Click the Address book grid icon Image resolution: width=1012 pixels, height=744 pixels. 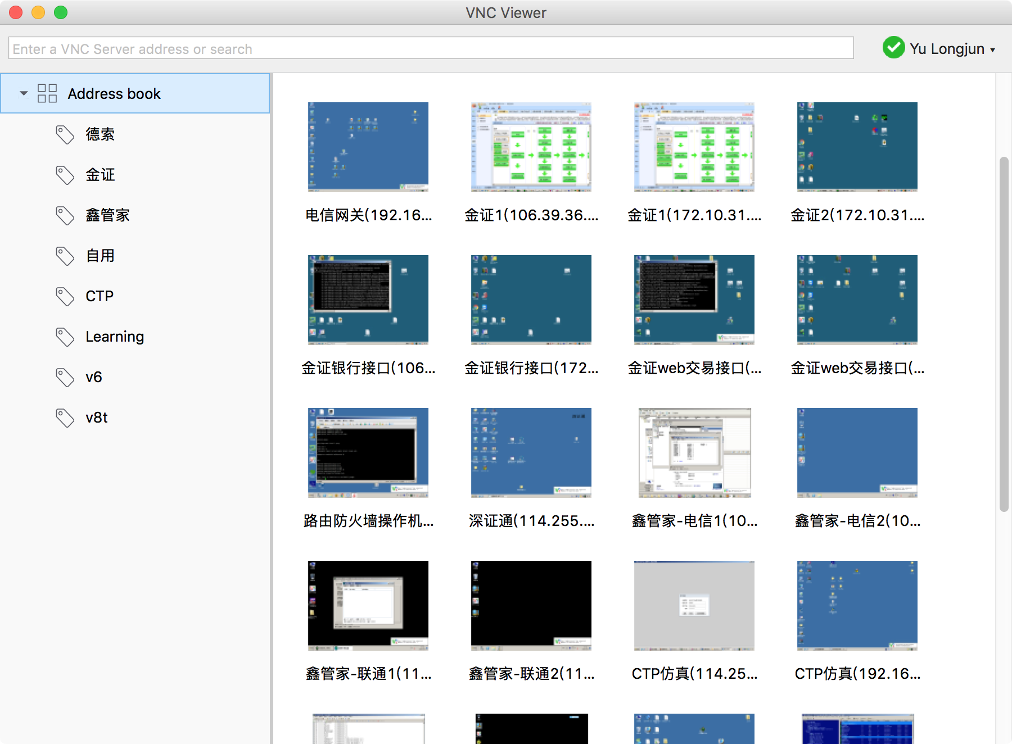tap(47, 93)
